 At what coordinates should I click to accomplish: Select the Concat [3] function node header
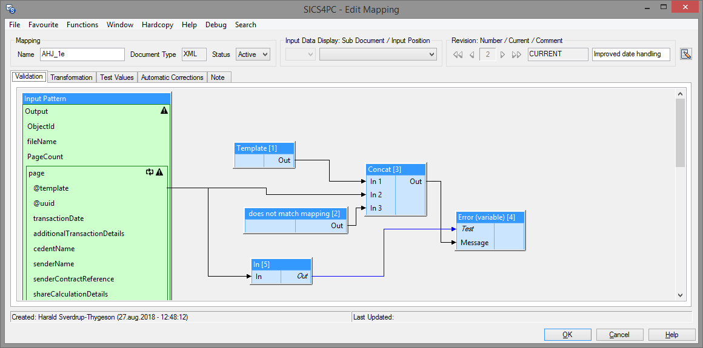(x=396, y=169)
